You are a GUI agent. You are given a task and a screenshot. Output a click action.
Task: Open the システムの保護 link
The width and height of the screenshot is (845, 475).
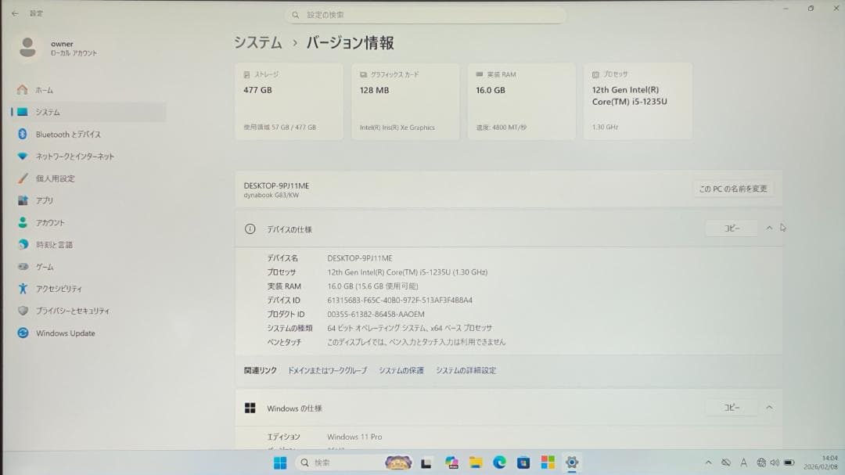[x=402, y=370]
